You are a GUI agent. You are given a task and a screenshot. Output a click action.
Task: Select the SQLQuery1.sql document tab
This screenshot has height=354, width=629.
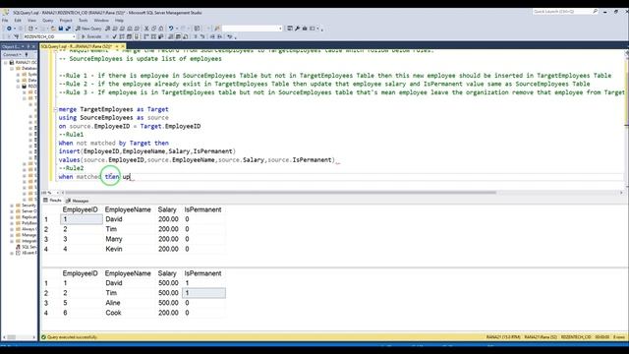pos(77,46)
